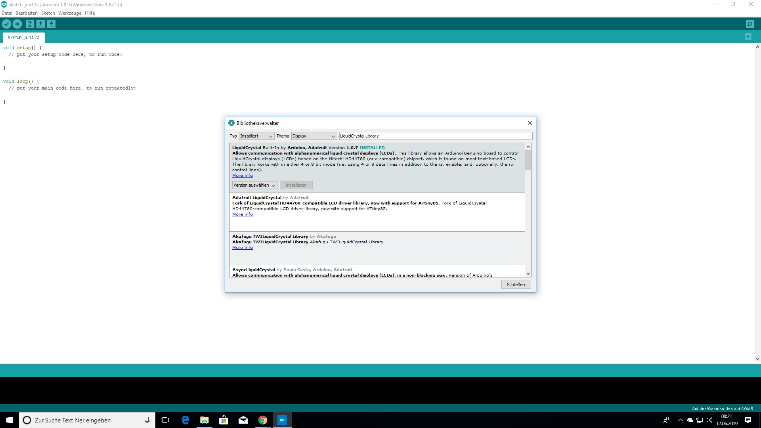Open More info link for Akafugu TWILiquidCrystal

tap(243, 248)
